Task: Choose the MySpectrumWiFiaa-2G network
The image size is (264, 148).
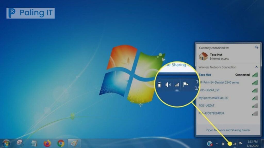Action: click(228, 98)
